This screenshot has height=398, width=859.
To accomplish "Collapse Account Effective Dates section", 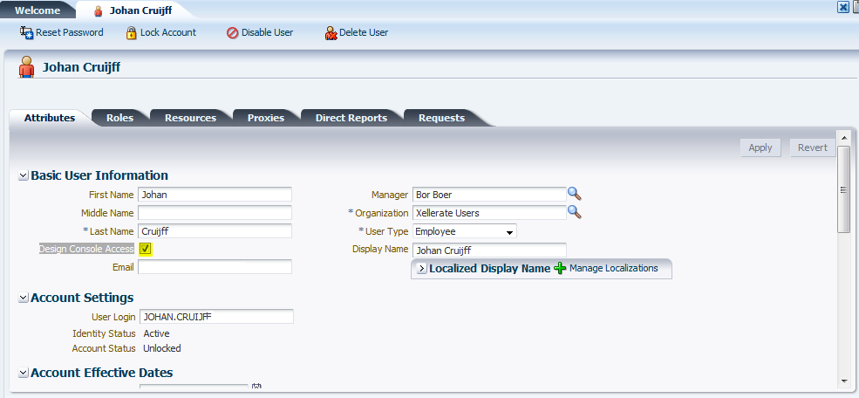I will pyautogui.click(x=23, y=374).
